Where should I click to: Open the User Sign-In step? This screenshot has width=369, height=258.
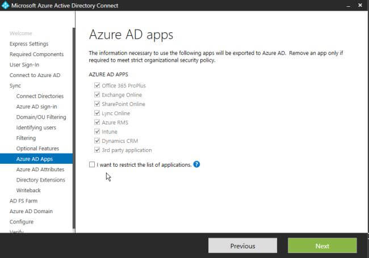(x=24, y=65)
